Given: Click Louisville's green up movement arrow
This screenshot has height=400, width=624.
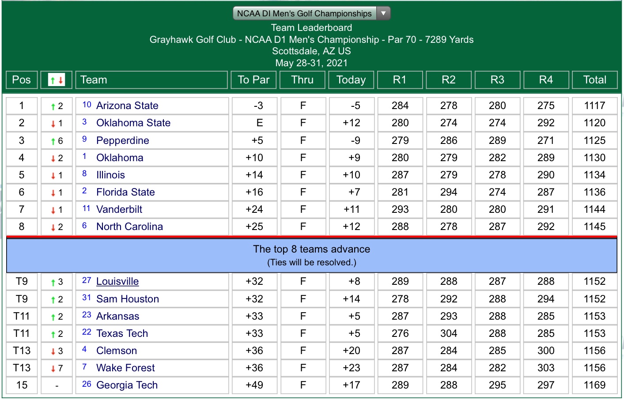Looking at the screenshot, I should click(53, 283).
